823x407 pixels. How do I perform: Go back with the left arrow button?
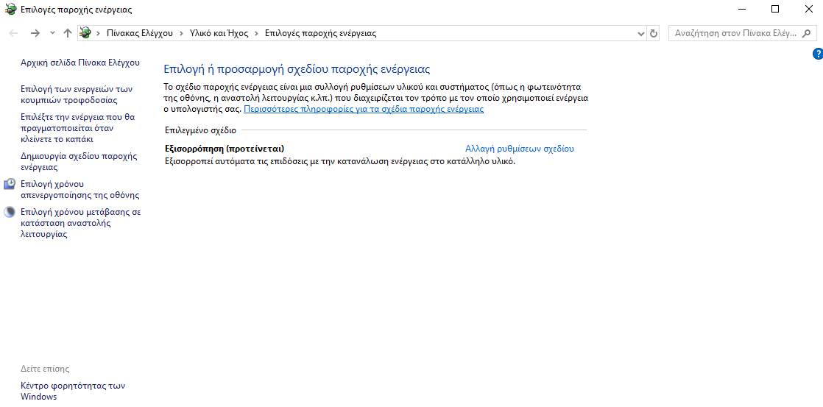click(14, 33)
